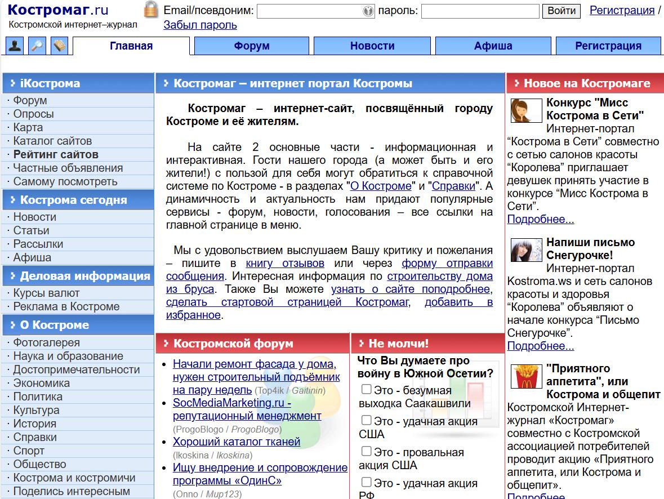Screen dimensions: 664x499
Task: Check the poll option Это - провальная акция США
Action: tap(366, 452)
